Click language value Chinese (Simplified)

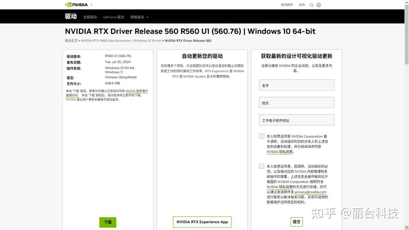120,78
